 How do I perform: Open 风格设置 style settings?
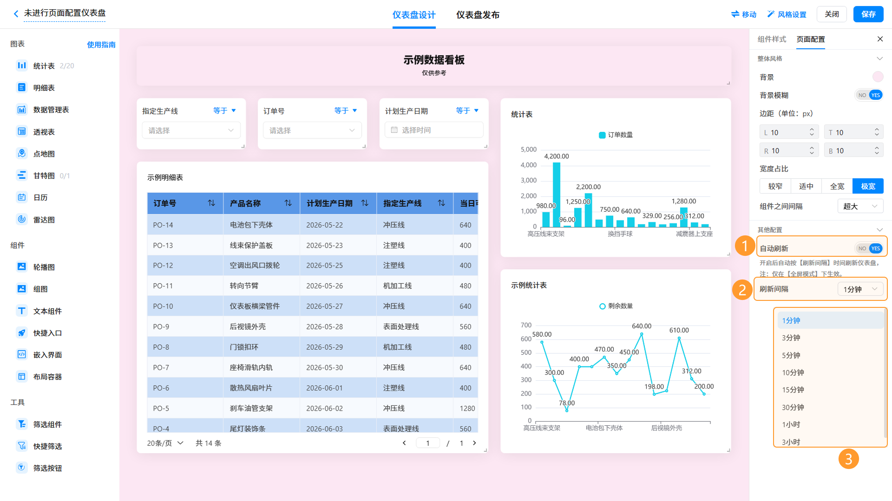787,14
